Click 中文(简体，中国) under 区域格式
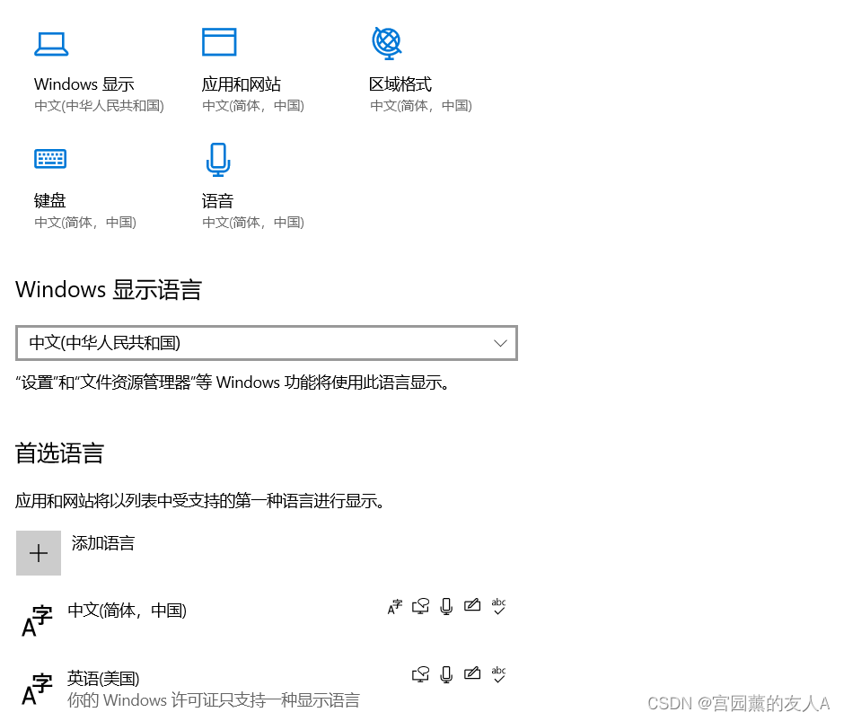 [x=421, y=106]
